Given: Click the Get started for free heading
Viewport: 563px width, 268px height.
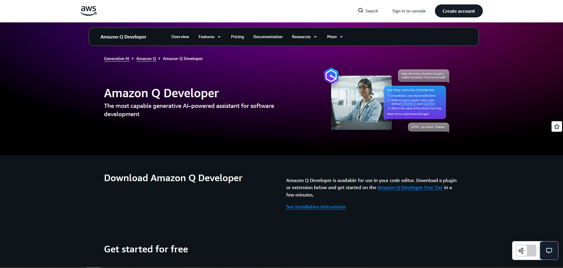Looking at the screenshot, I should (146, 249).
